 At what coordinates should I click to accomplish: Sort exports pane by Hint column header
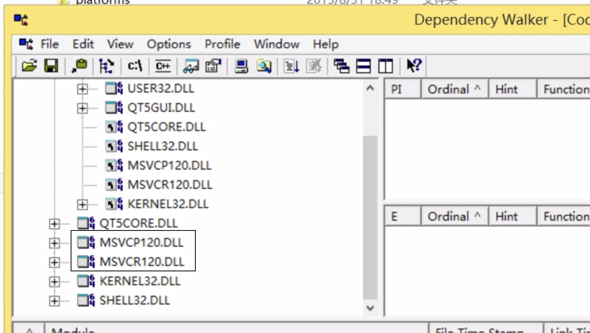click(512, 216)
